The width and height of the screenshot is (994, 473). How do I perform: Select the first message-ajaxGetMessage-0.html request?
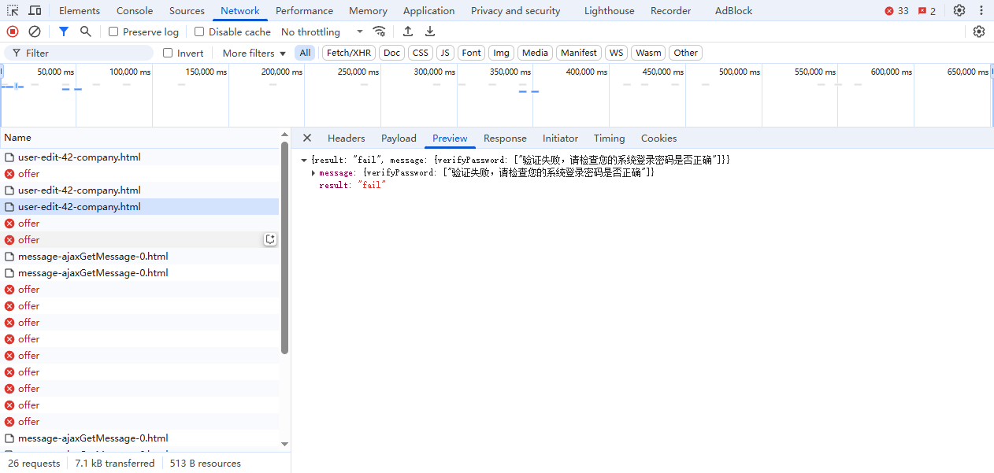[x=139, y=256]
